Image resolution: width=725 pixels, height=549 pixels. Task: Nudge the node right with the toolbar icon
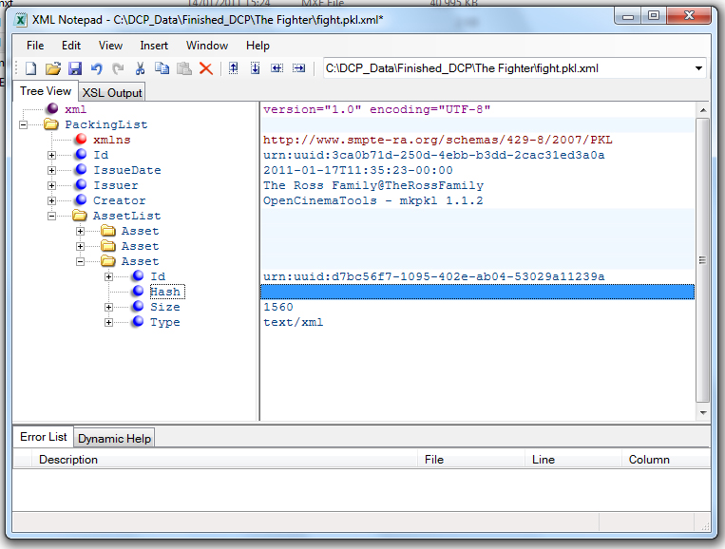tap(298, 68)
